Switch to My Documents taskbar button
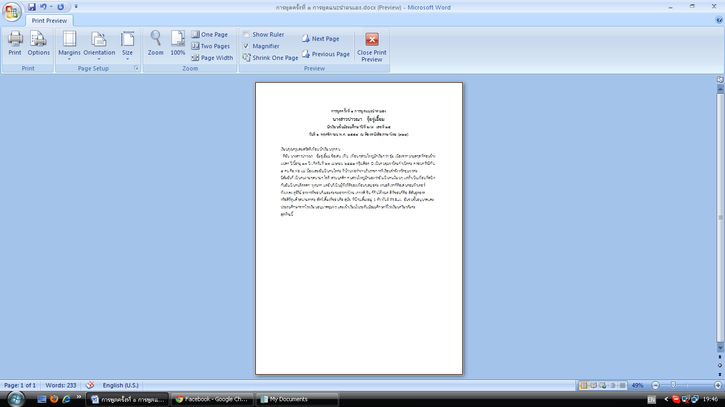 [x=297, y=399]
